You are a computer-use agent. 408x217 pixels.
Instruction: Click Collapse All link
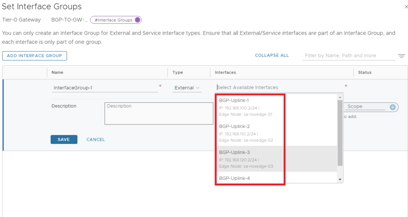point(272,56)
